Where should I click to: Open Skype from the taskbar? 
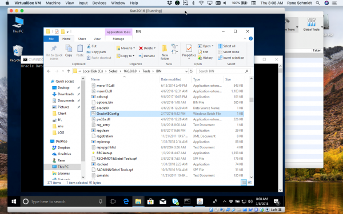pos(176,201)
